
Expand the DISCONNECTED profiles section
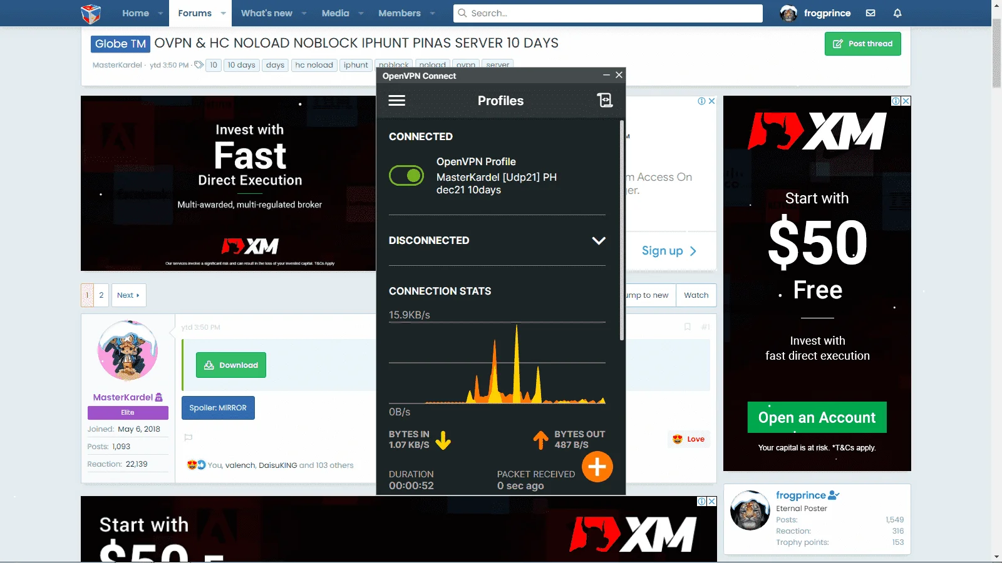599,241
